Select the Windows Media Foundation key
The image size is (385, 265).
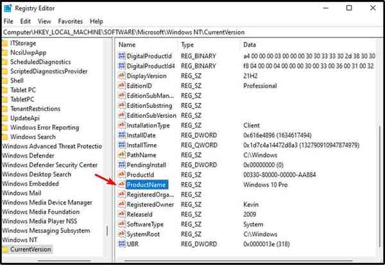pyautogui.click(x=40, y=212)
